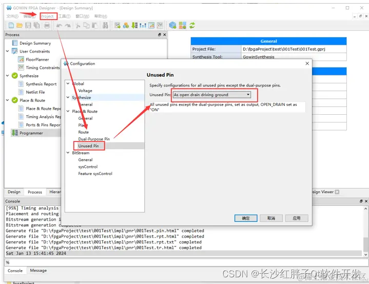The height and width of the screenshot is (284, 369).
Task: Click the Copy toolbar icon
Action: click(x=86, y=25)
